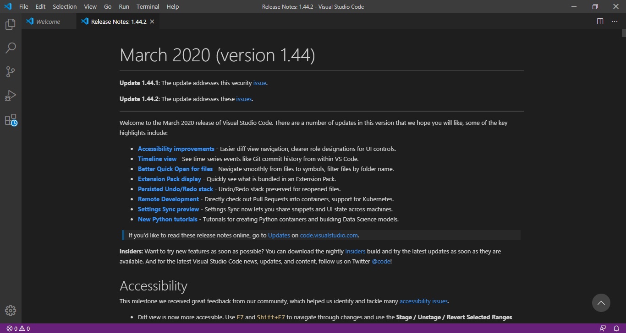Open the View menu

coord(90,6)
